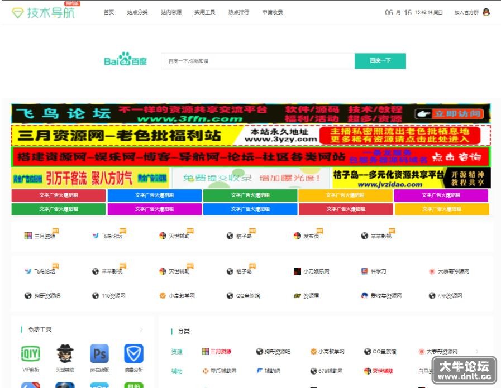The image size is (501, 388).
Task: Click the 辅助吧 site icon
Action: pyautogui.click(x=260, y=371)
